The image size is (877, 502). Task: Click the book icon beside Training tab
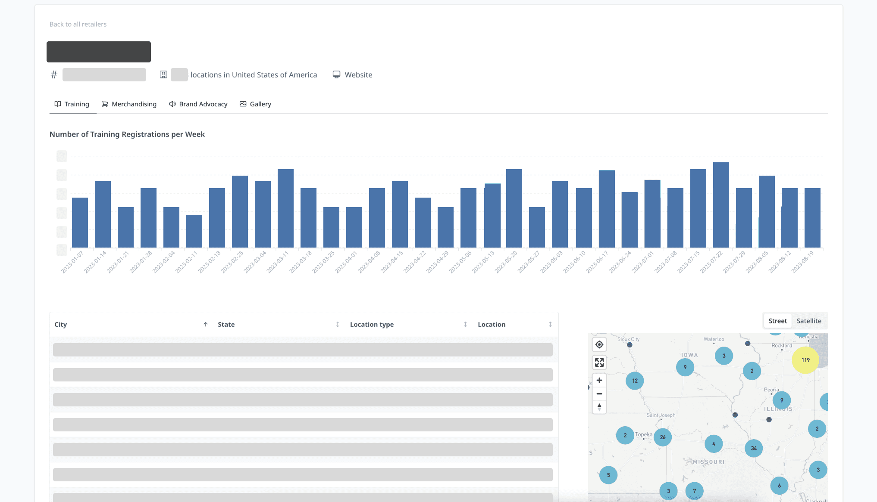(x=58, y=104)
